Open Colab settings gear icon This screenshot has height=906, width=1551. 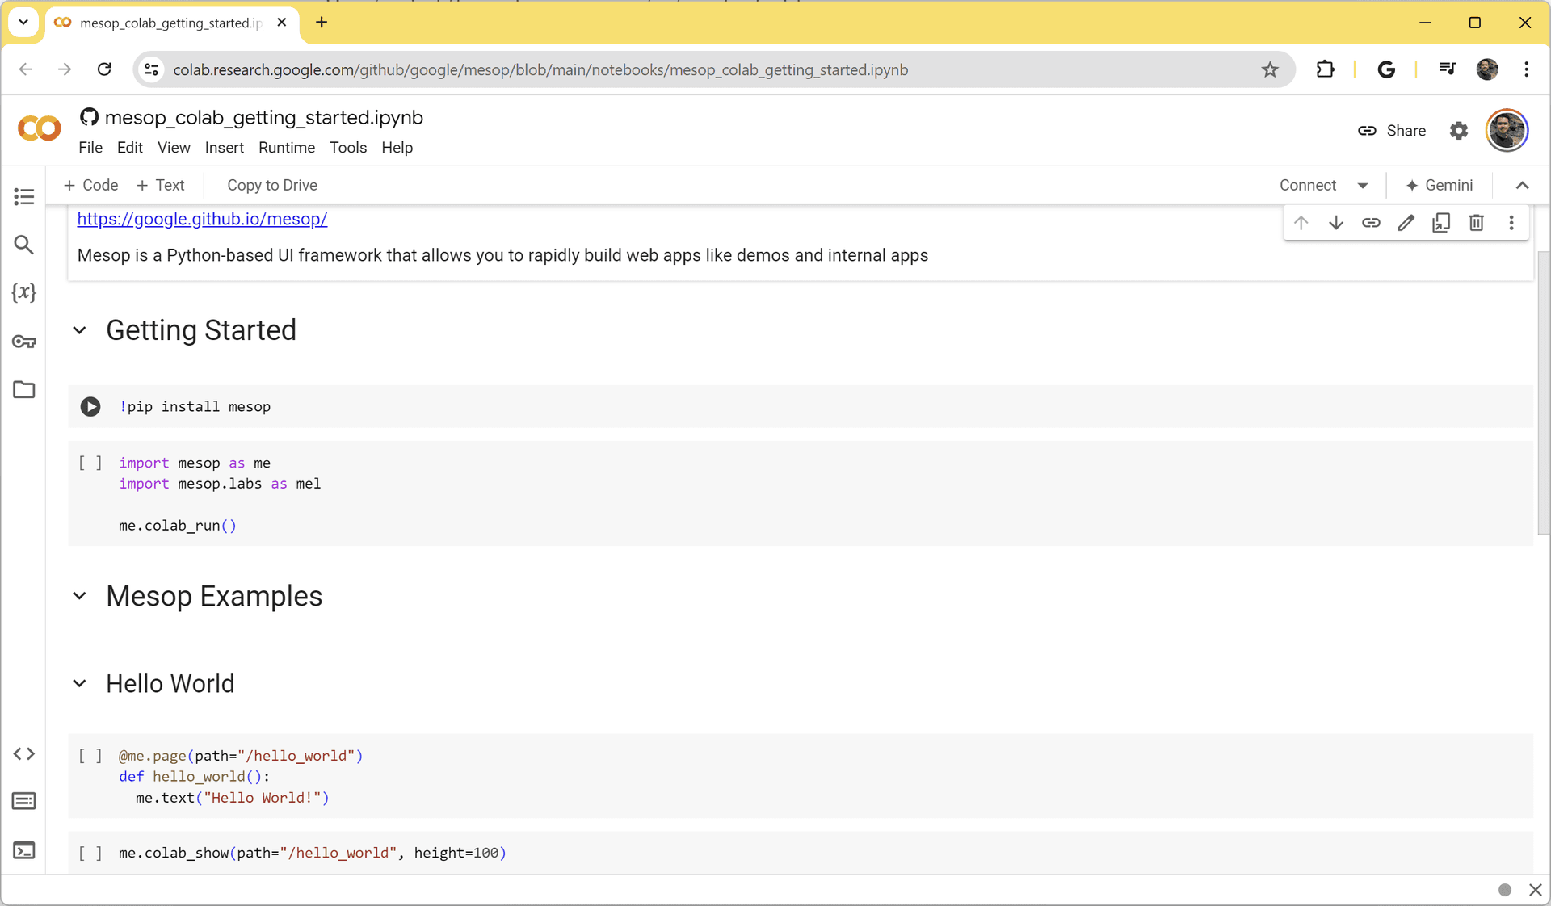click(x=1458, y=131)
